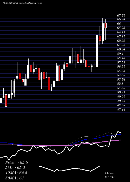Click the 50.91 price axis label
Viewport: 130px width, 182px height.
pos(121,92)
